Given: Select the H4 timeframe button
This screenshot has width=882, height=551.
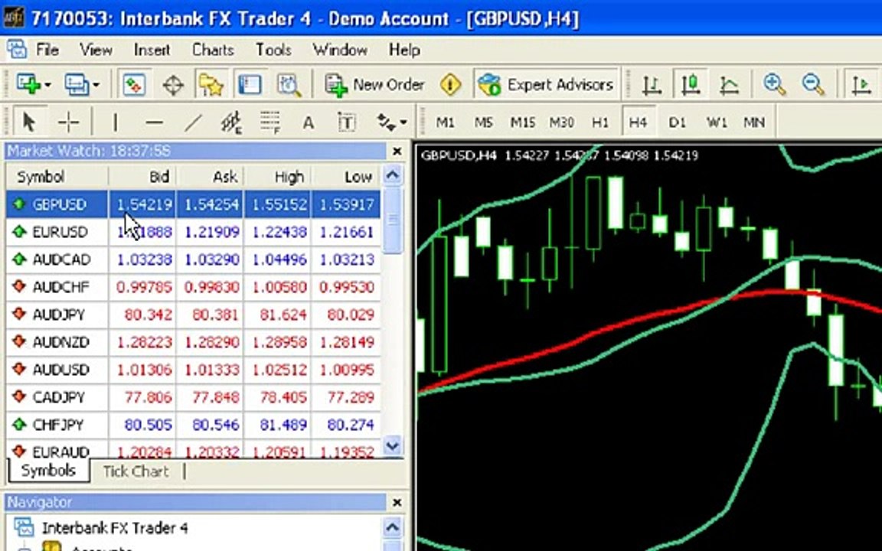Looking at the screenshot, I should [639, 122].
